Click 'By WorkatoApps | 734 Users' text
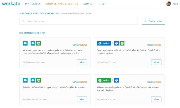The image size is (180, 108). (x=35, y=99)
